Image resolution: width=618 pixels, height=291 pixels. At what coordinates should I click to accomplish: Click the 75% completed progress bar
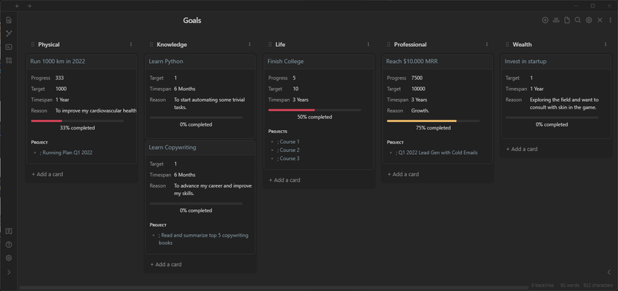pos(433,121)
